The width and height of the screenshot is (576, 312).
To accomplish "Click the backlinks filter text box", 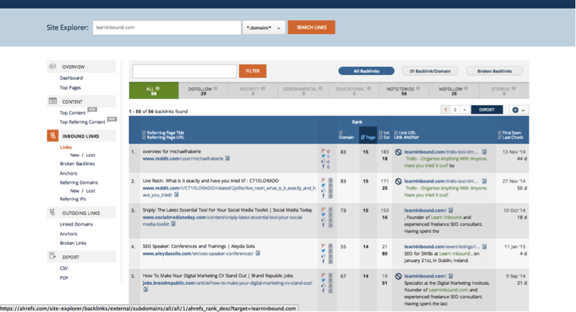I will 184,71.
